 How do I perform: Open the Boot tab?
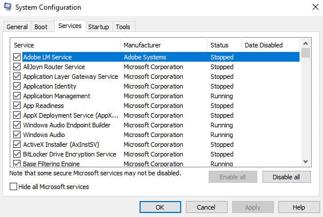pos(41,27)
